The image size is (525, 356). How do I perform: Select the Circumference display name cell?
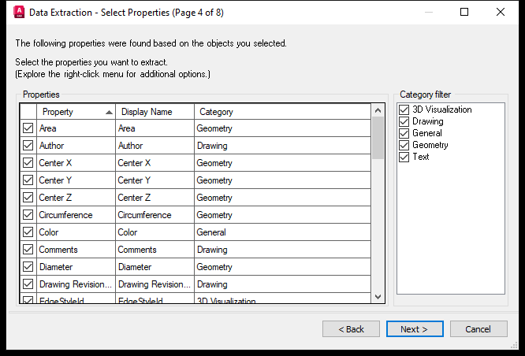point(155,215)
